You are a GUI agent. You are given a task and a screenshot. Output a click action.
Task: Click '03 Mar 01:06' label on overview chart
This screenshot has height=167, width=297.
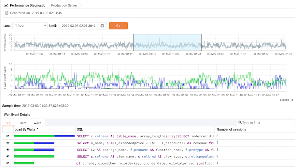[34, 54]
